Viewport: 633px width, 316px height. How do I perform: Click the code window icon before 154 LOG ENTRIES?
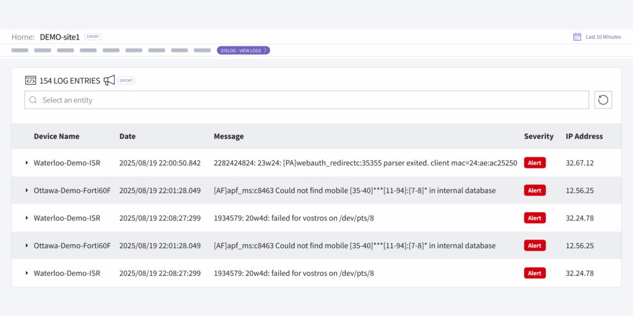tap(30, 80)
